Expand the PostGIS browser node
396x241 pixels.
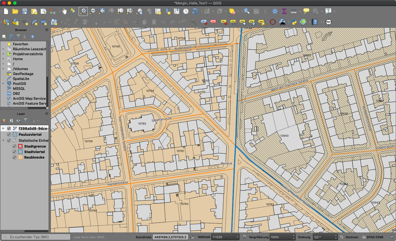pos(3,84)
